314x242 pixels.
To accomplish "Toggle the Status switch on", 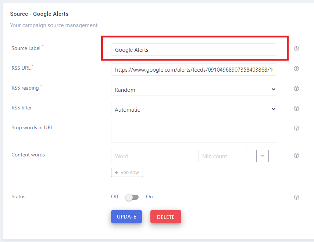I will pyautogui.click(x=132, y=197).
